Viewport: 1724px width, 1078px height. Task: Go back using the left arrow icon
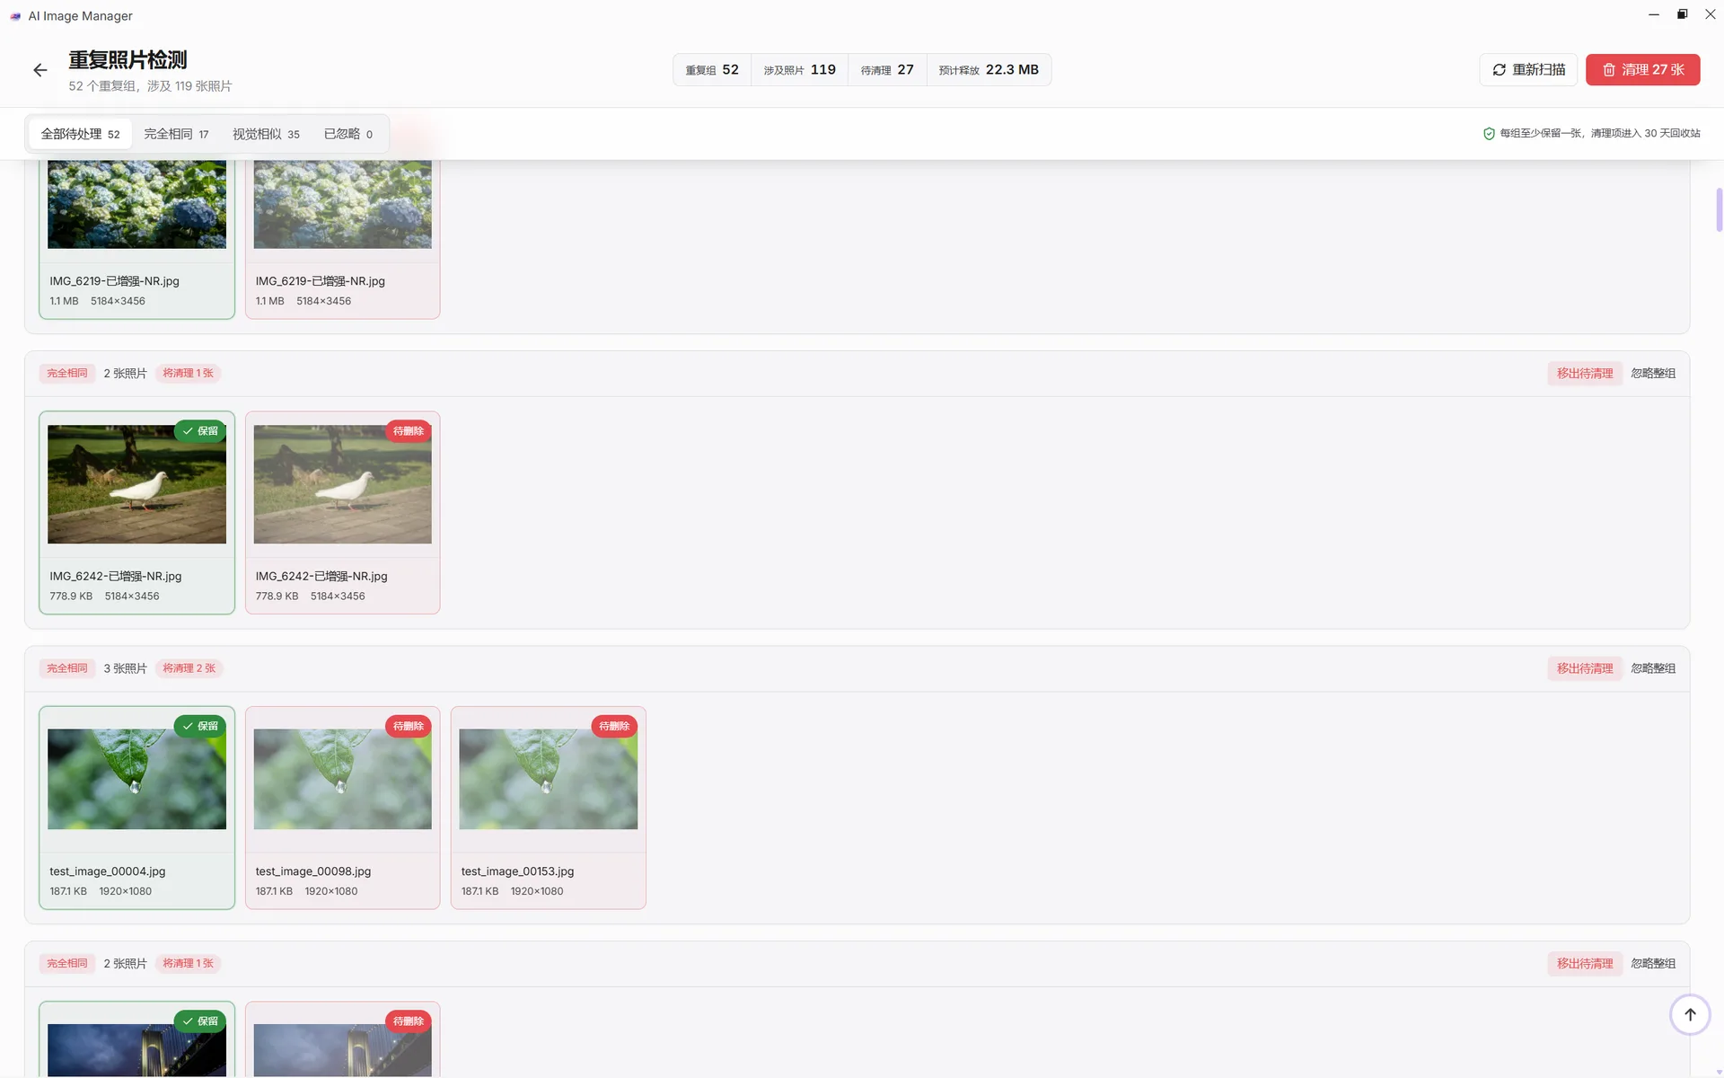pos(40,70)
